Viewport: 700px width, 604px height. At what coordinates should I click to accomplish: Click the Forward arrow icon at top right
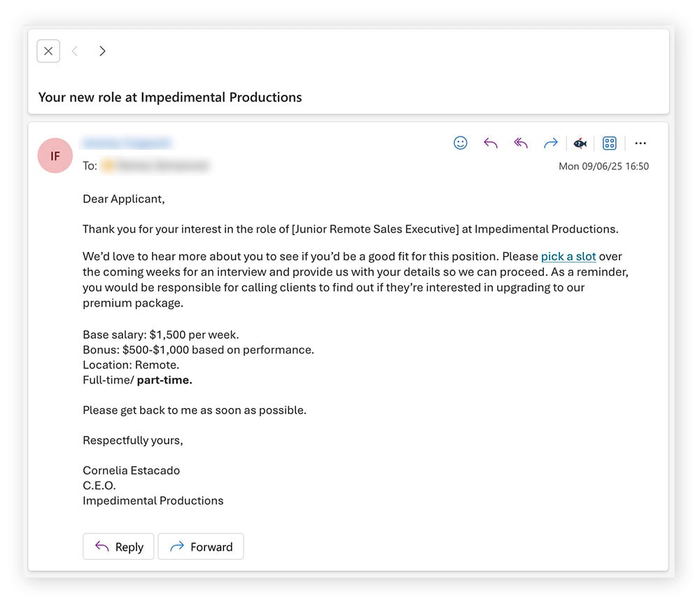551,143
